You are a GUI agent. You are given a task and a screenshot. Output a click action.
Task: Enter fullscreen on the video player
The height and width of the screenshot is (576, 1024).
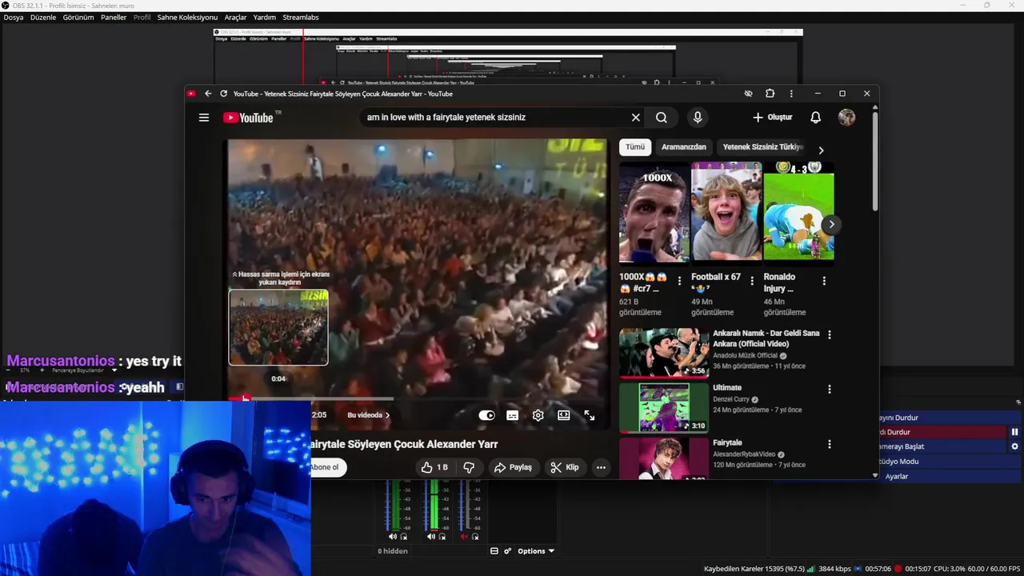click(x=590, y=415)
